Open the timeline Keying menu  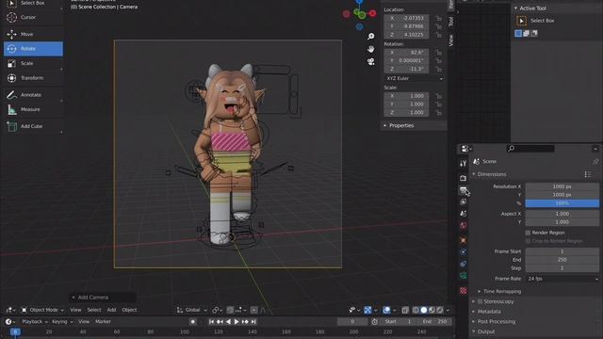point(62,322)
